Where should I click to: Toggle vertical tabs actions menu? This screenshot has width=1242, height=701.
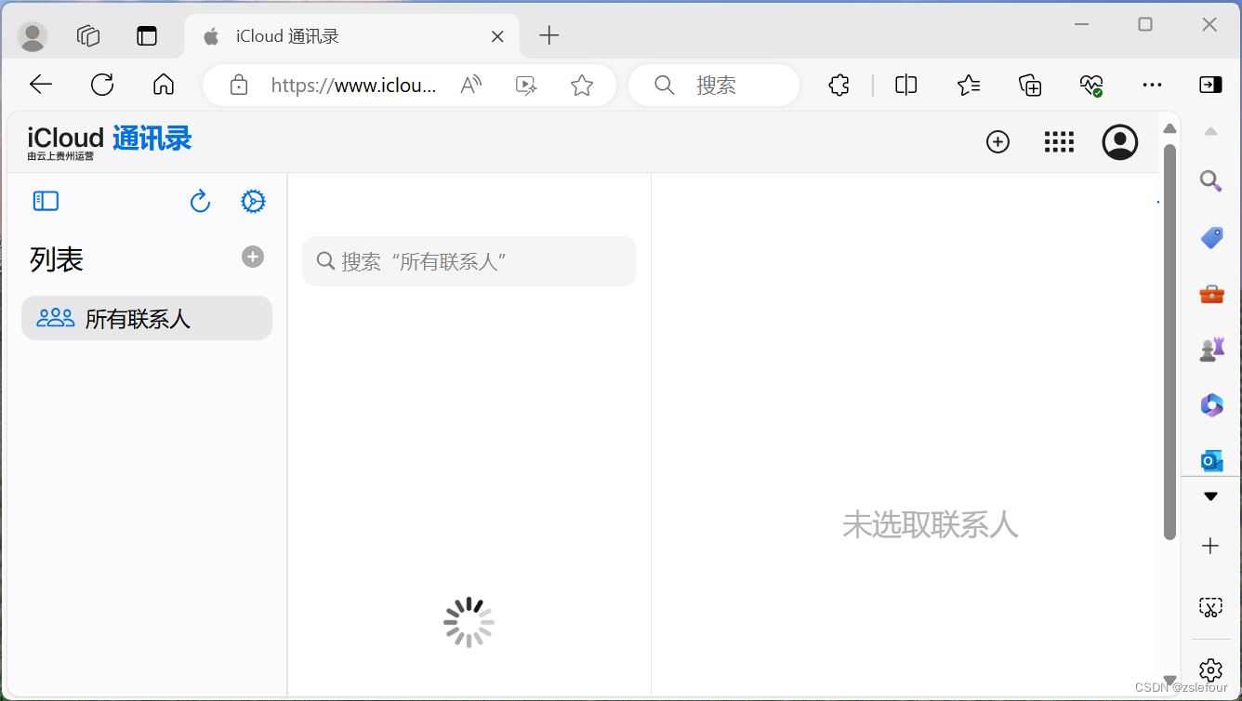(147, 36)
